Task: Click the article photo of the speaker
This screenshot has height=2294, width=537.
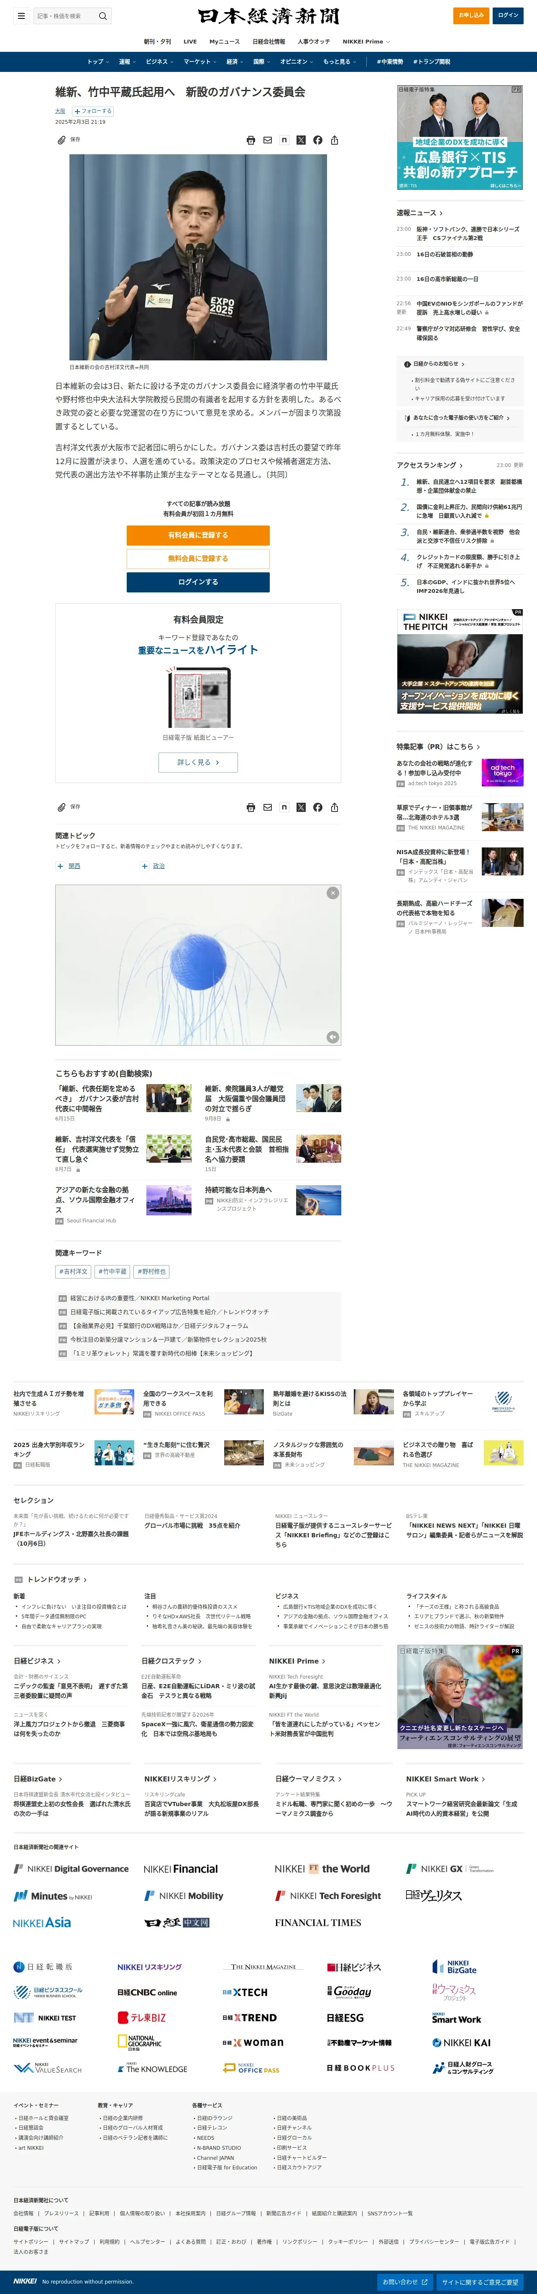Action: tap(198, 258)
